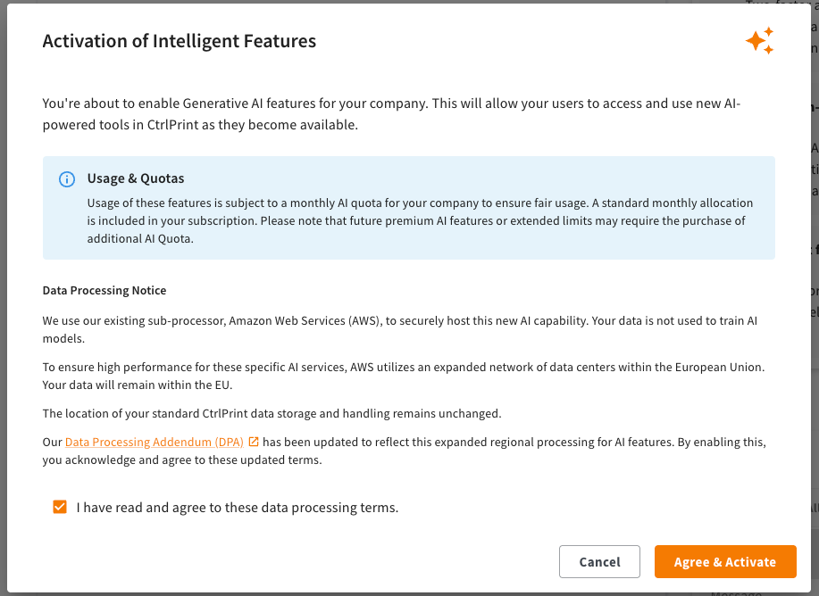Click the 'Data Processing Notice' heading

[x=104, y=291]
